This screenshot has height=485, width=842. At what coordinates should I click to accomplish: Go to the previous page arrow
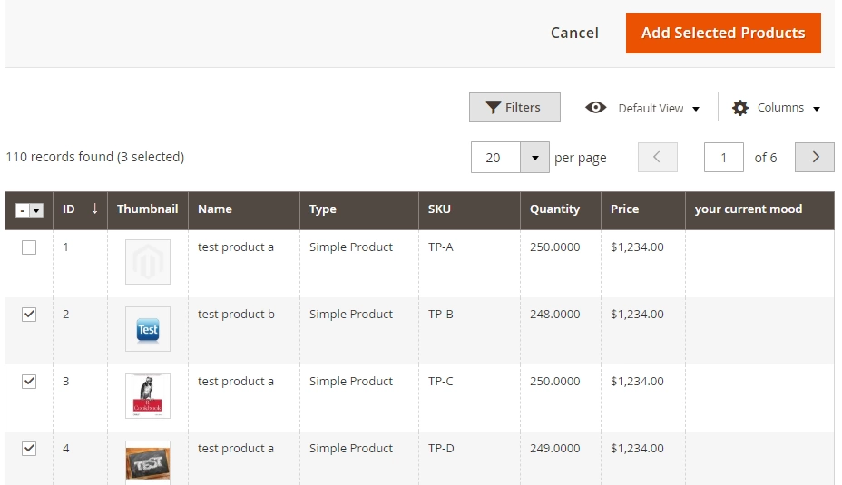[x=657, y=157]
